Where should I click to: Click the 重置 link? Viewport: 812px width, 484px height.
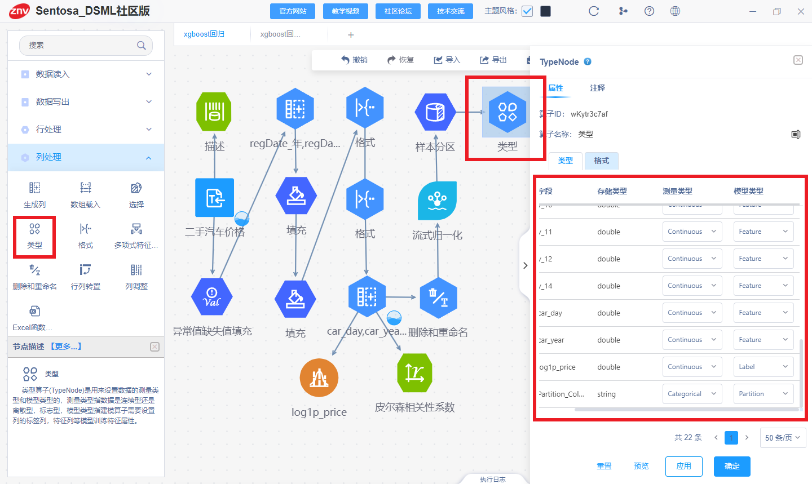coord(604,466)
